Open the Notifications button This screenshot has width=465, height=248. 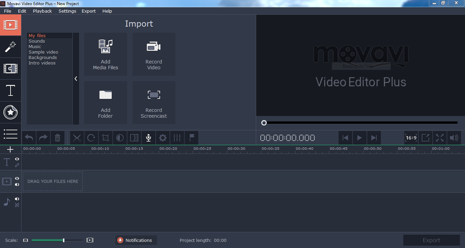136,240
